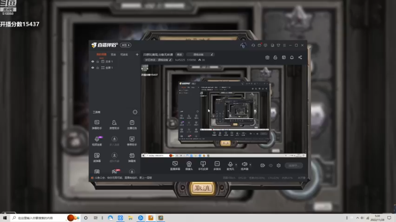Open the bell notifications icon above preview
396x222 pixels.
pyautogui.click(x=292, y=57)
